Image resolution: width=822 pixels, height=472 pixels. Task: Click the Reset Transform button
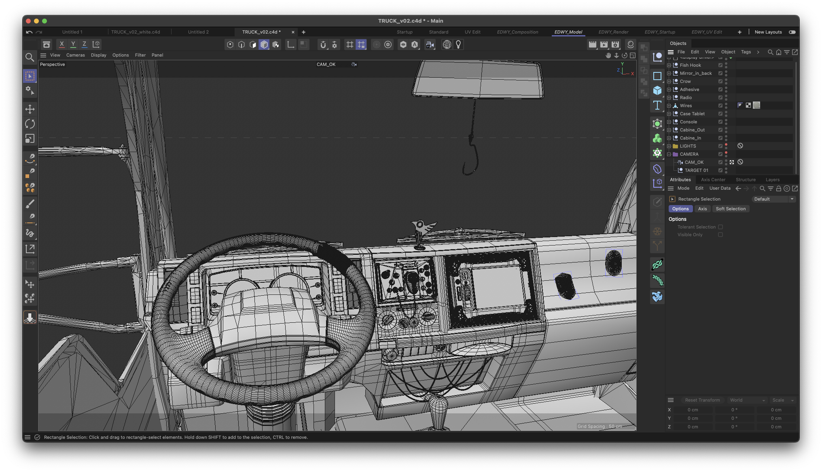pyautogui.click(x=702, y=400)
